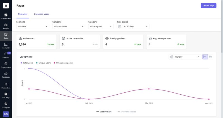Toggle Total views legend series
Viewport: 223px width, 118px height.
27,63
